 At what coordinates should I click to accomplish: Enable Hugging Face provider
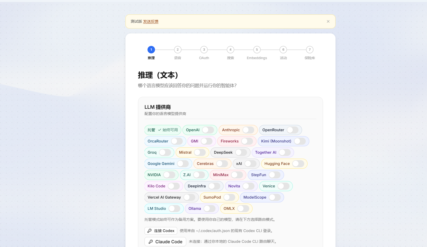[298, 164]
